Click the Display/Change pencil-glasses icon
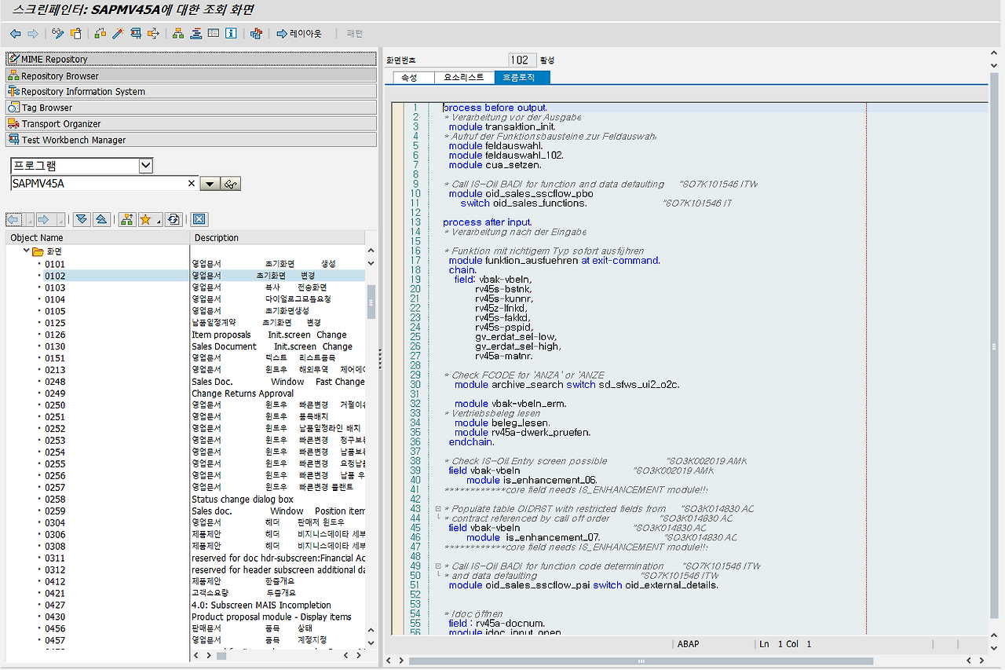1005x670 pixels. [57, 34]
